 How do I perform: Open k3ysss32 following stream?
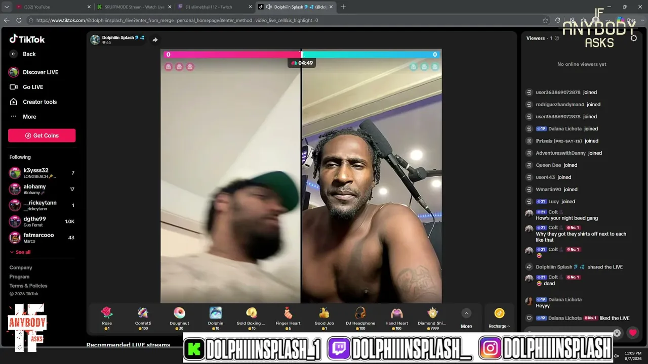click(42, 173)
